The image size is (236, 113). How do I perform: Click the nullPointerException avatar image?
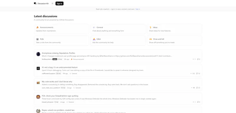[x=38, y=68]
